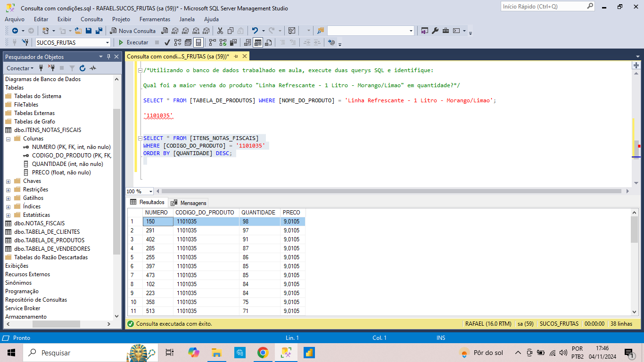This screenshot has width=644, height=362.
Task: Click the disconnect plug icon in Object Explorer
Action: [x=51, y=68]
